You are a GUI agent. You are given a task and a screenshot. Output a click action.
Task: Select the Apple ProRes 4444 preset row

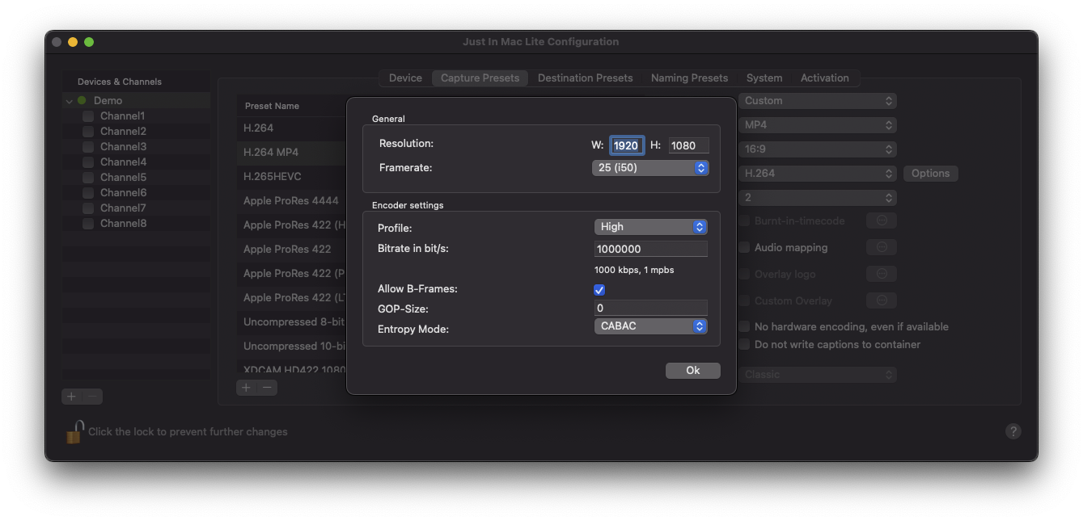(292, 200)
